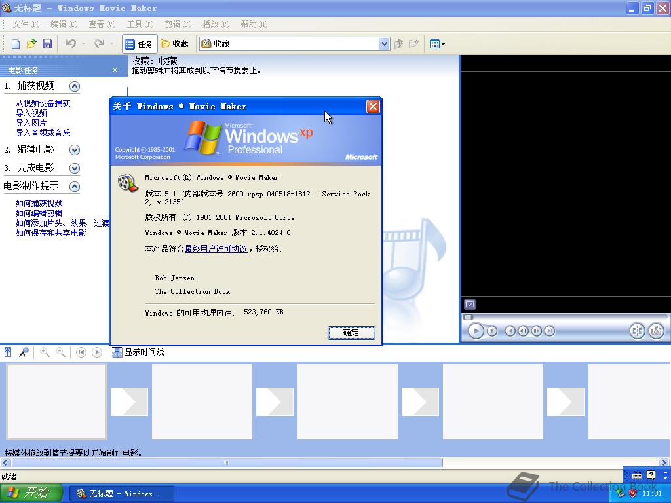Click the Forward button in preview monitor
671x503 pixels.
pos(550,331)
